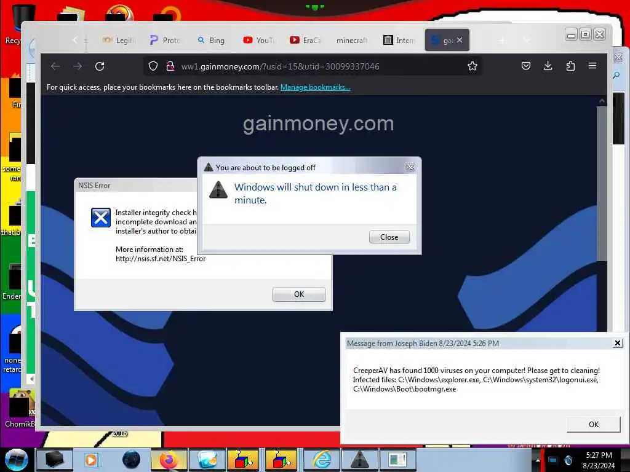Switch to the Internet Archive tab

[399, 40]
